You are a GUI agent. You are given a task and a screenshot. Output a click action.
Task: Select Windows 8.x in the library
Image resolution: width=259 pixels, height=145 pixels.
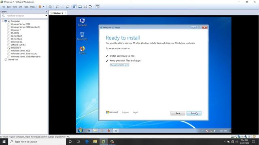pyautogui.click(x=16, y=42)
